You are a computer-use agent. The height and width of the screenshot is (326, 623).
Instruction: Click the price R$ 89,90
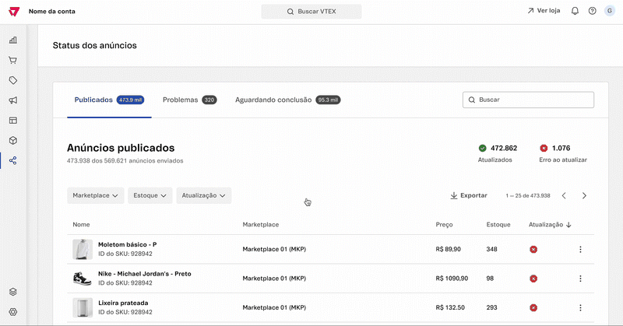449,250
